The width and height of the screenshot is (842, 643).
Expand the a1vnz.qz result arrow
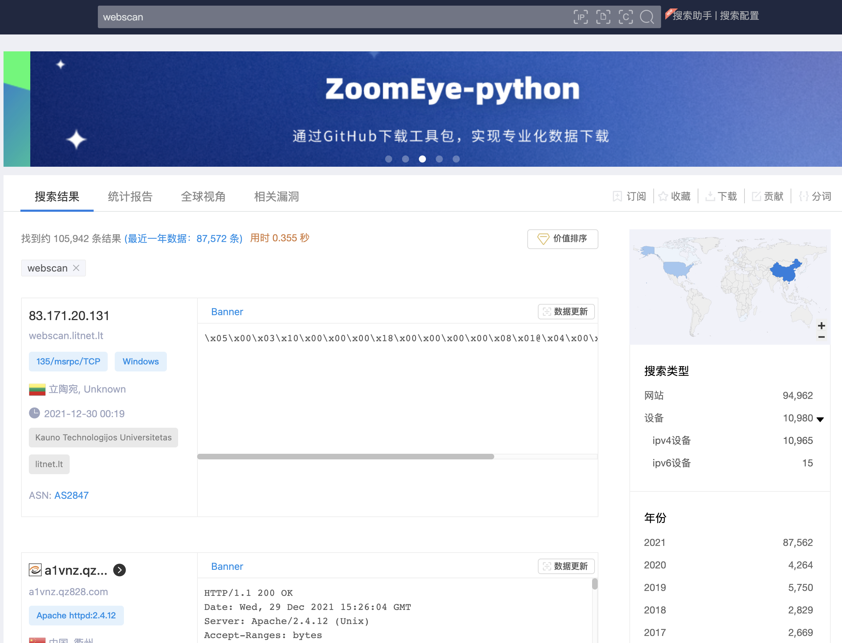pyautogui.click(x=120, y=570)
